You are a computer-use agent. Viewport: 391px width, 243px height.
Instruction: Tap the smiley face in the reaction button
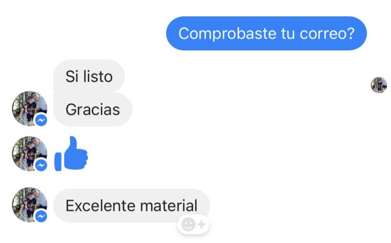point(188,224)
